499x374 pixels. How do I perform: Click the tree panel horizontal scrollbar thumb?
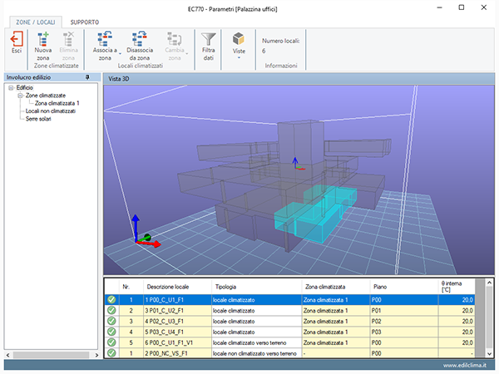pos(51,355)
